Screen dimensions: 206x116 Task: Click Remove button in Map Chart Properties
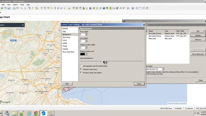[x=198, y=40]
